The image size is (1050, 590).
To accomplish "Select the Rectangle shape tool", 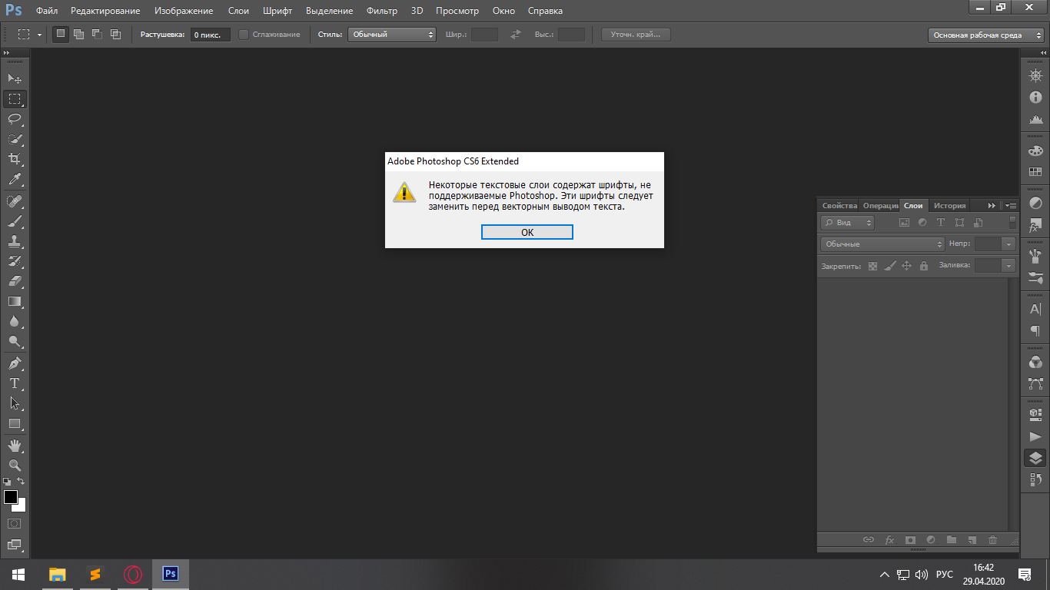I will point(15,423).
